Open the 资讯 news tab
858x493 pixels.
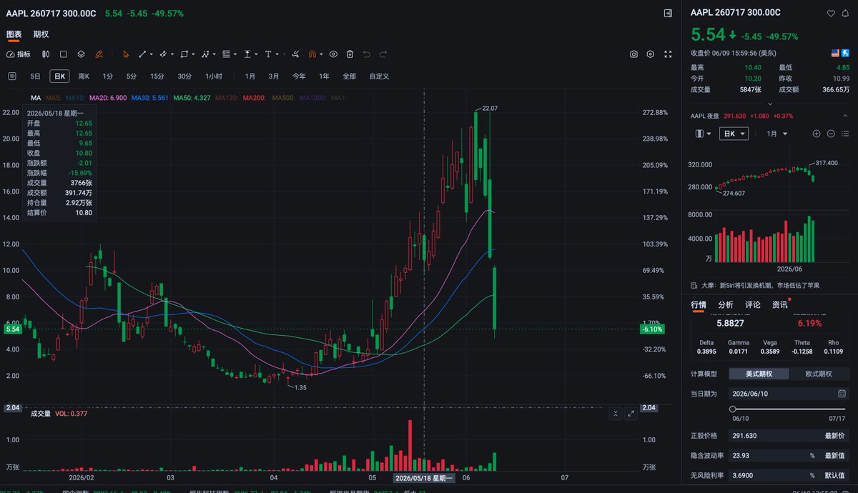(780, 305)
